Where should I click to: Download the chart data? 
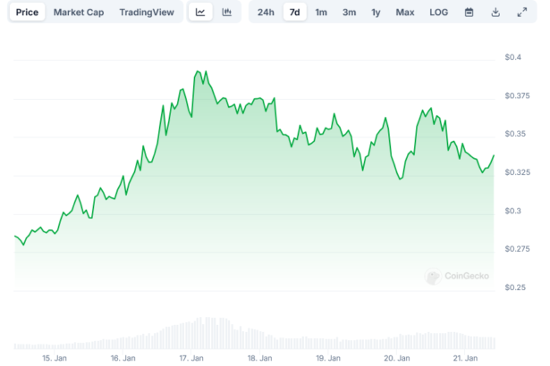tap(495, 12)
